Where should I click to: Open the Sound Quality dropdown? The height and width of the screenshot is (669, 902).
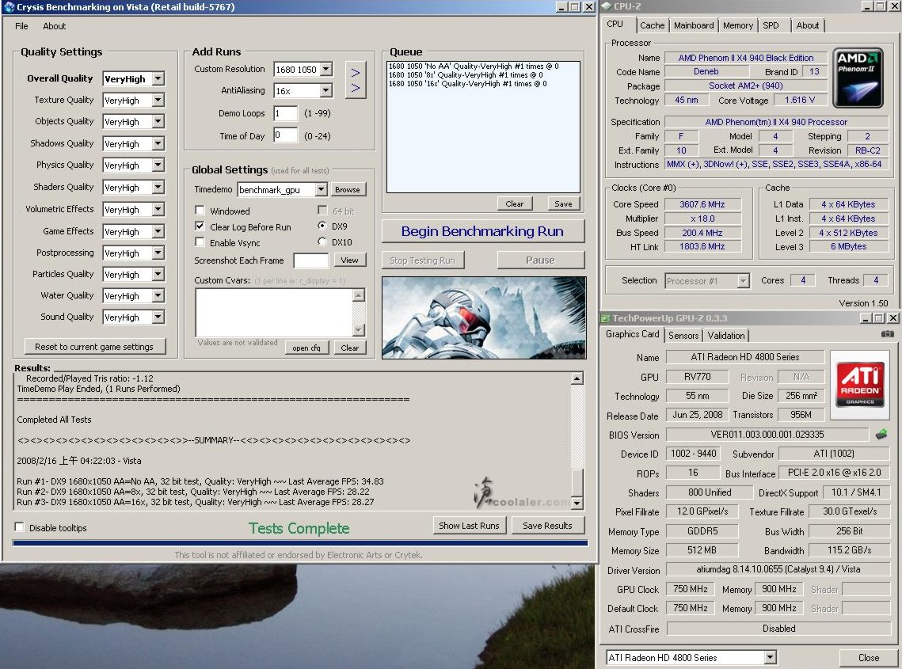(158, 317)
